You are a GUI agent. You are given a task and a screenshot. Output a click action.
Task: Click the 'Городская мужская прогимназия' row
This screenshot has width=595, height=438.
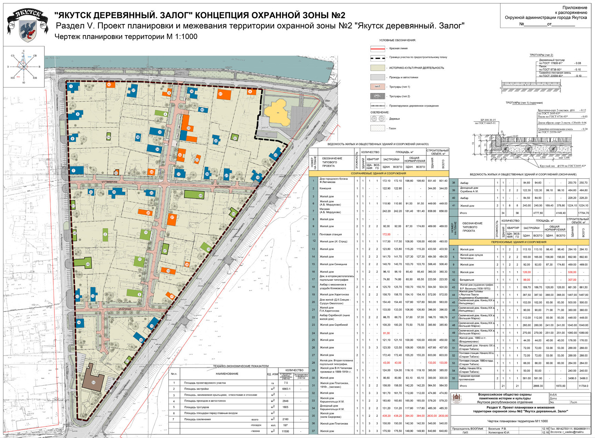pyautogui.click(x=519, y=378)
